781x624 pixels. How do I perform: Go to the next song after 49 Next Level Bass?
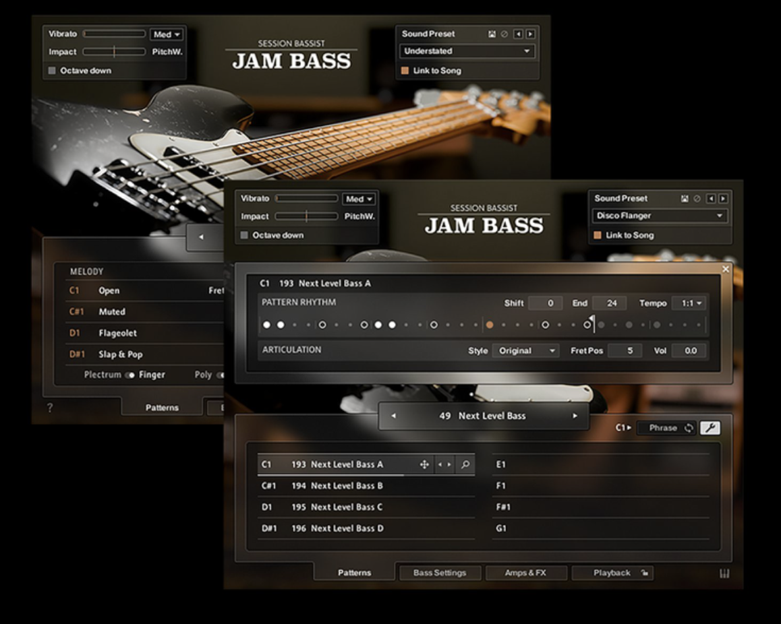click(x=575, y=416)
